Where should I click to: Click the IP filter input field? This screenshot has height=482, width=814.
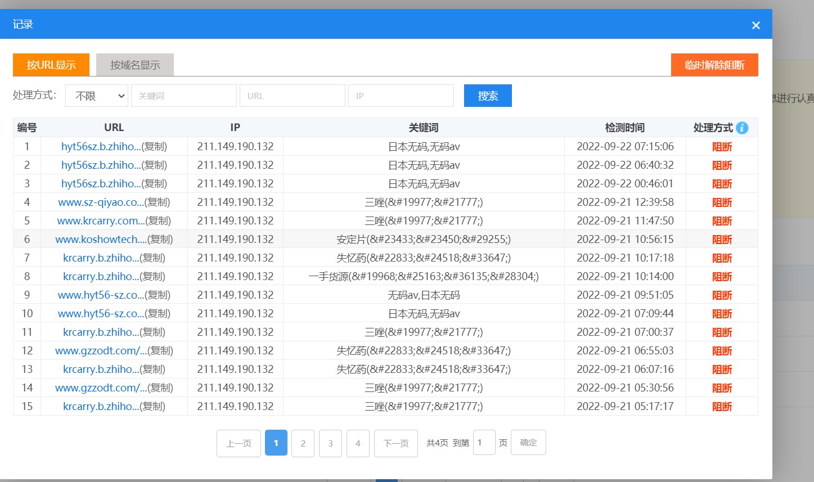tap(401, 96)
